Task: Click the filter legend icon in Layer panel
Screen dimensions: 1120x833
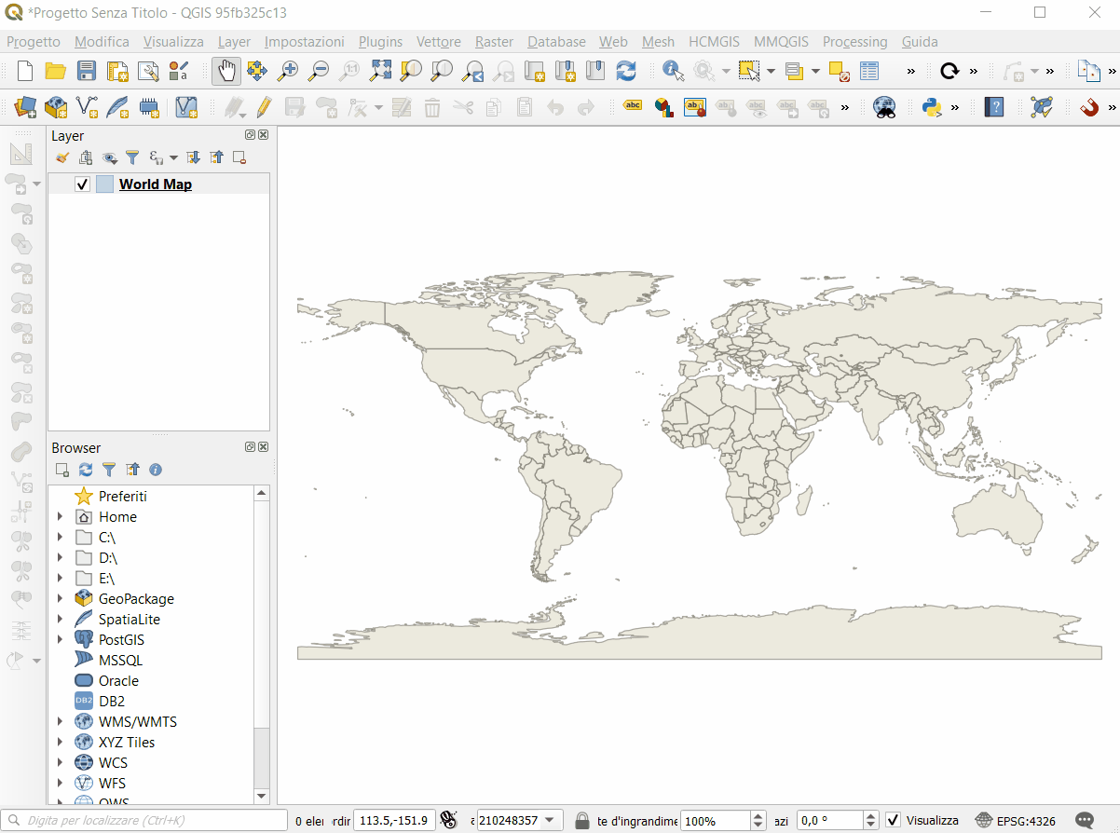Action: [132, 157]
